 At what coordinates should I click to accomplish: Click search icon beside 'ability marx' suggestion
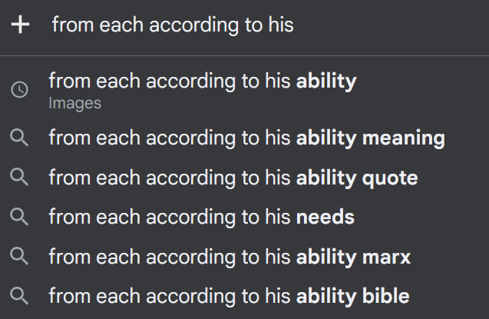20,256
